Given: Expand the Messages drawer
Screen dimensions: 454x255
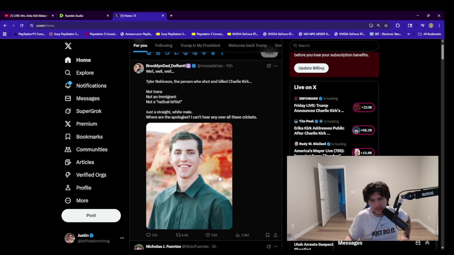Looking at the screenshot, I should click(x=427, y=243).
